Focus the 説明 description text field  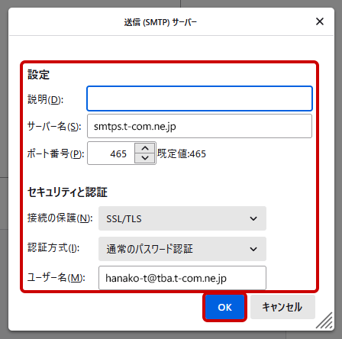[199, 98]
